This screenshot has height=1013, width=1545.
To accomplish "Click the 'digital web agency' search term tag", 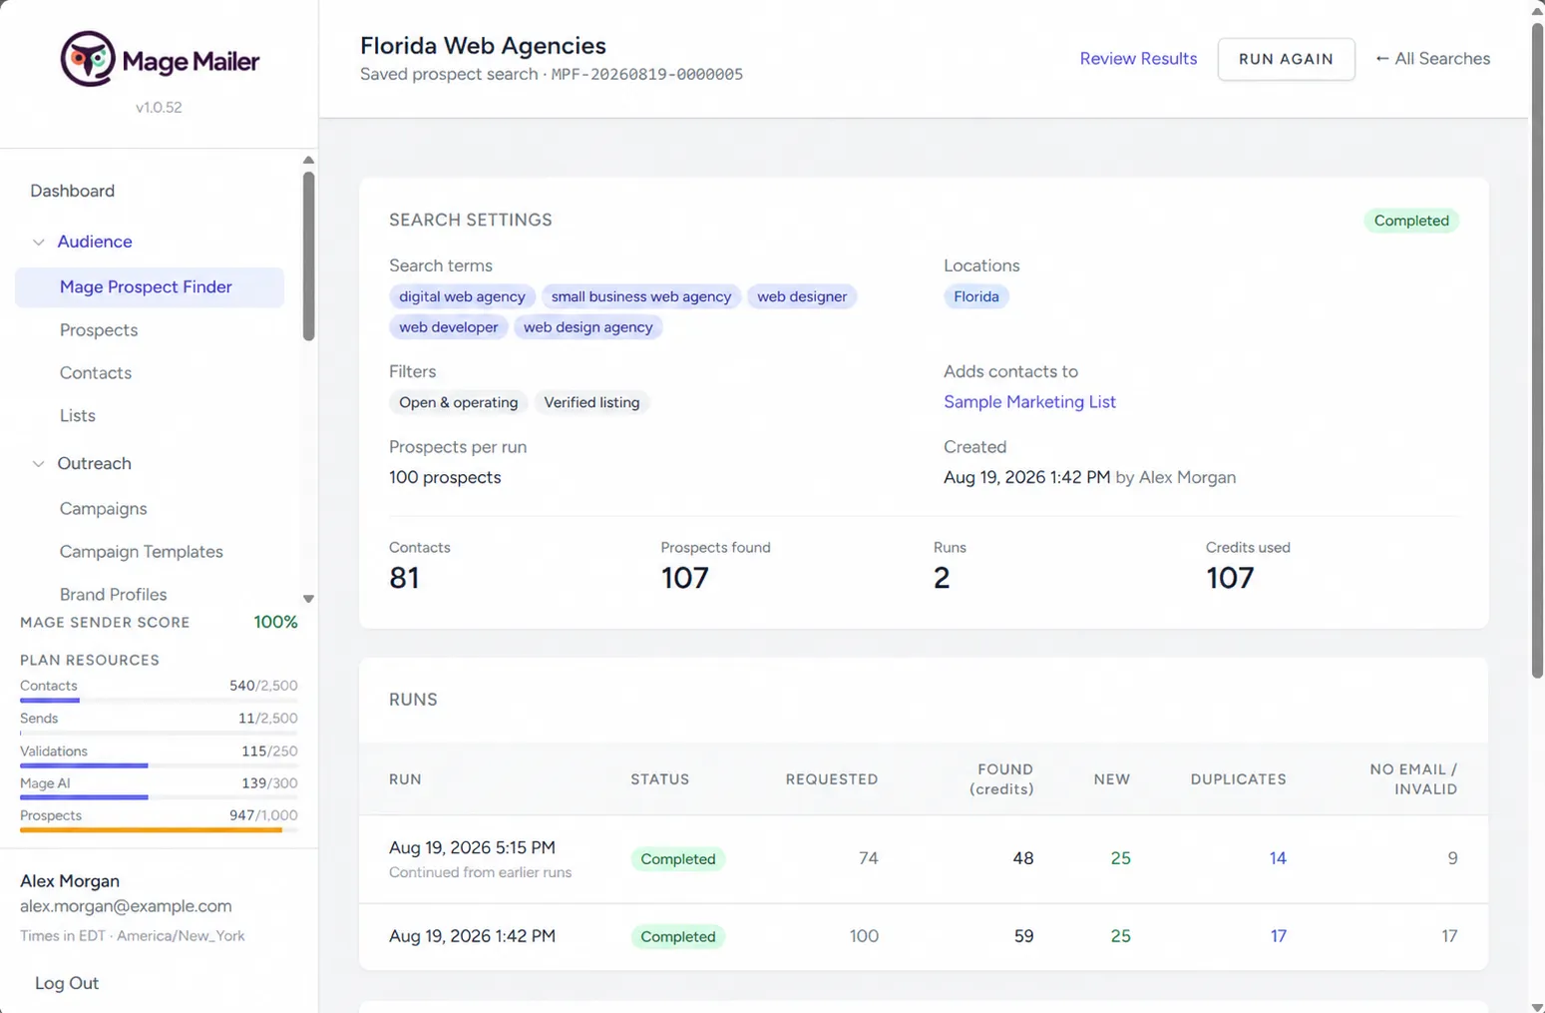I will [x=462, y=296].
